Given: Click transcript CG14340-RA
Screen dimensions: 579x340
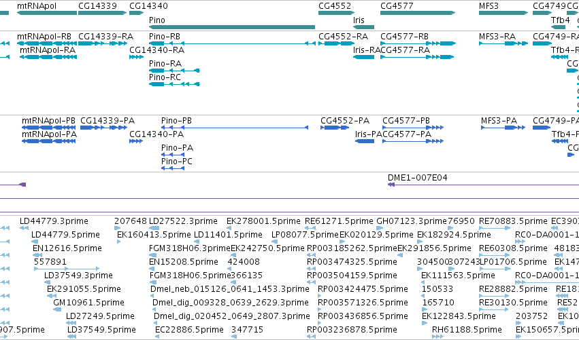Looking at the screenshot, I should pos(156,50).
